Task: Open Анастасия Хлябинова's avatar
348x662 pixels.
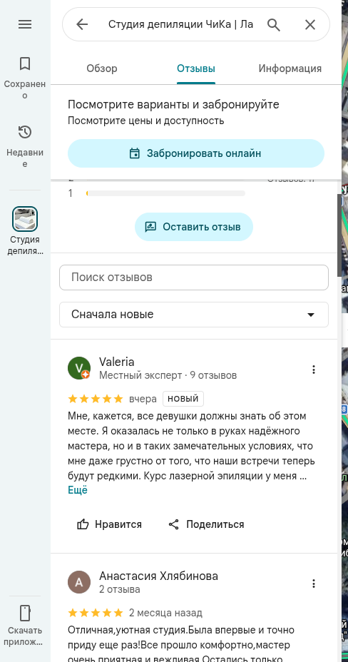Action: tap(79, 582)
